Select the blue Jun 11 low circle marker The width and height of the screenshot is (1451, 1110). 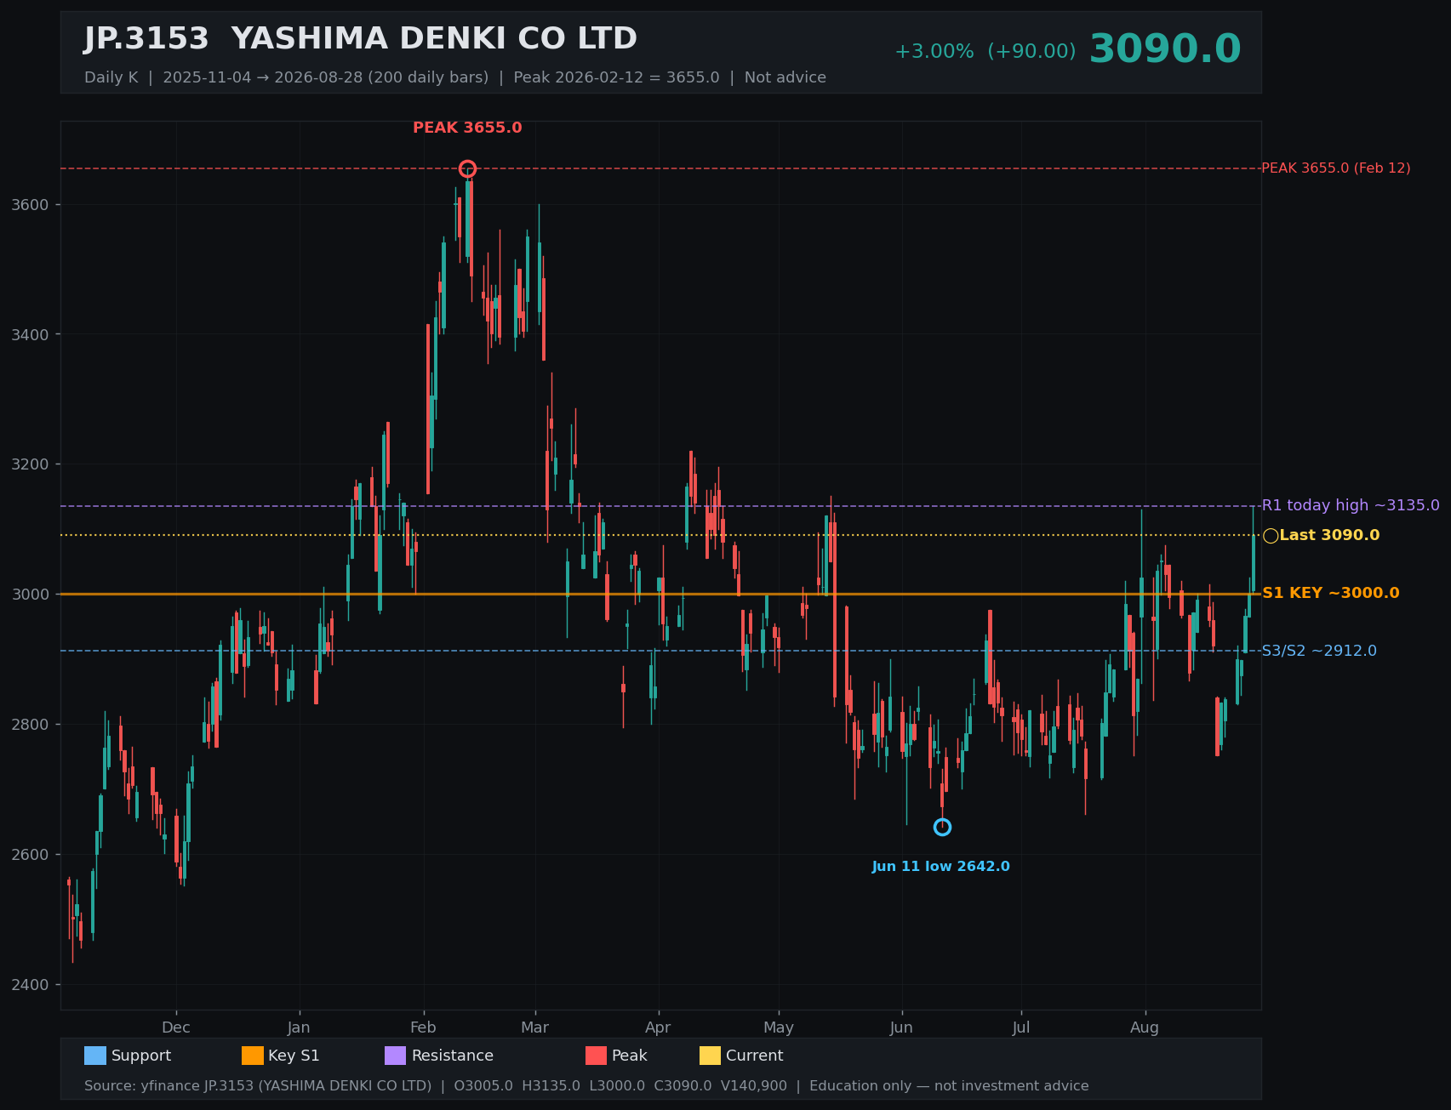pos(942,827)
